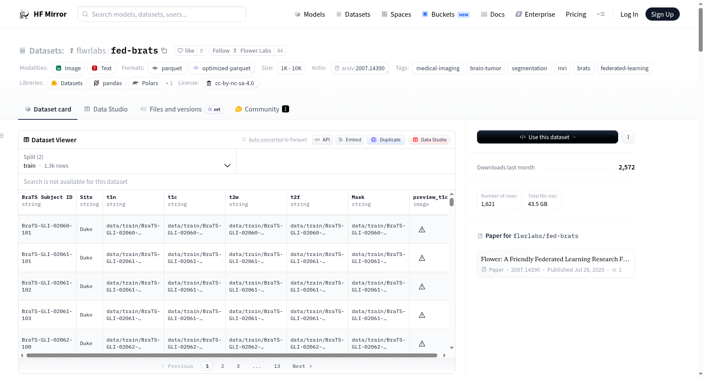The image size is (704, 378).
Task: Open the Docs menu item
Action: 493,14
